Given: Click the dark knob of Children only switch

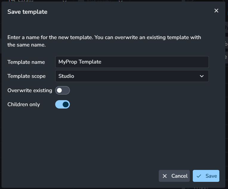Looking at the screenshot, I should pyautogui.click(x=66, y=104).
